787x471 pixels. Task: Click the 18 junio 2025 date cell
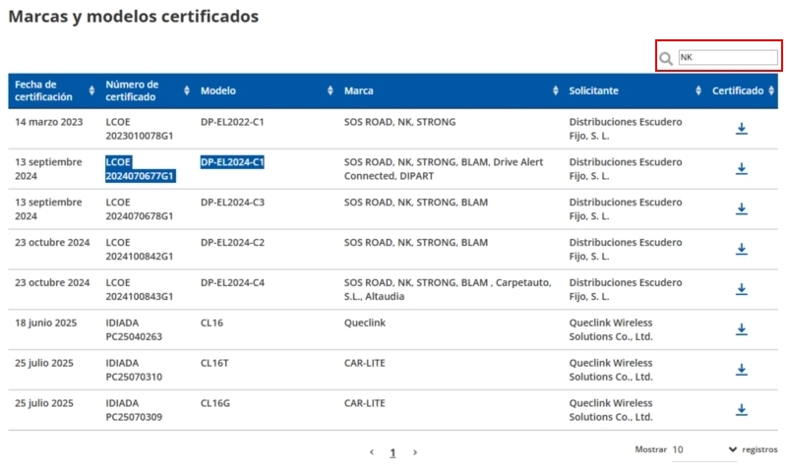coord(45,323)
